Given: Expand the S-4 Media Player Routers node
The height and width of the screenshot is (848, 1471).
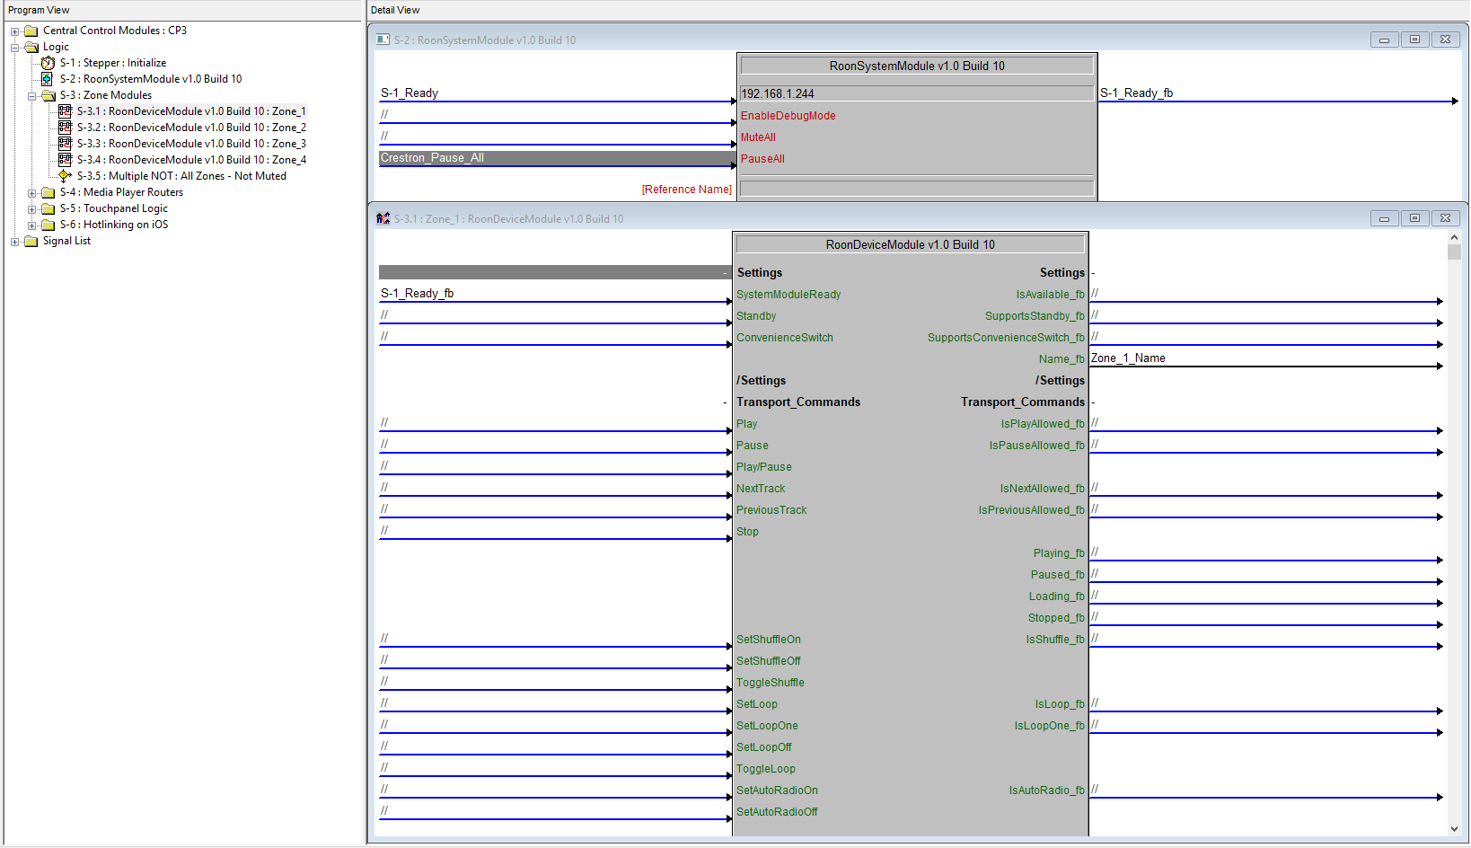Looking at the screenshot, I should [x=31, y=193].
